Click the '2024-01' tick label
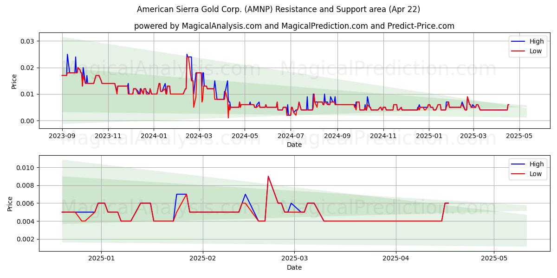Image resolution: width=557 pixels, height=278 pixels. click(154, 136)
